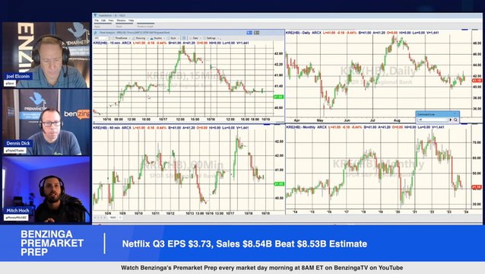Expand the Studies dropdown
This screenshot has width=485, height=274.
[x=157, y=38]
